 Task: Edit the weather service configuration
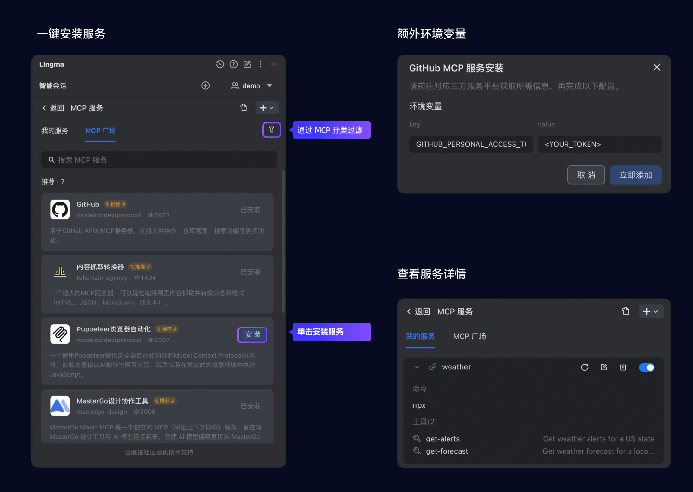(604, 367)
